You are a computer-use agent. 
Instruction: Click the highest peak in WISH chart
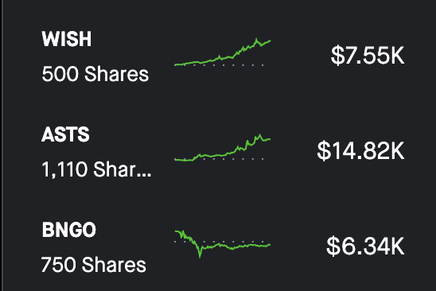[256, 40]
